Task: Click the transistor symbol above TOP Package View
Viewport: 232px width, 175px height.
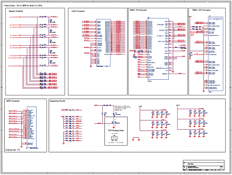Action: coord(113,123)
